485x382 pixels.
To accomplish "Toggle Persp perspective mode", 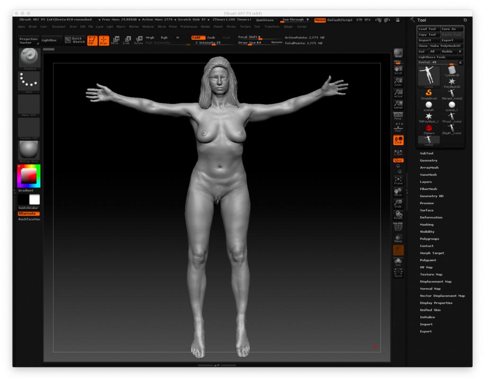I will pos(398,116).
